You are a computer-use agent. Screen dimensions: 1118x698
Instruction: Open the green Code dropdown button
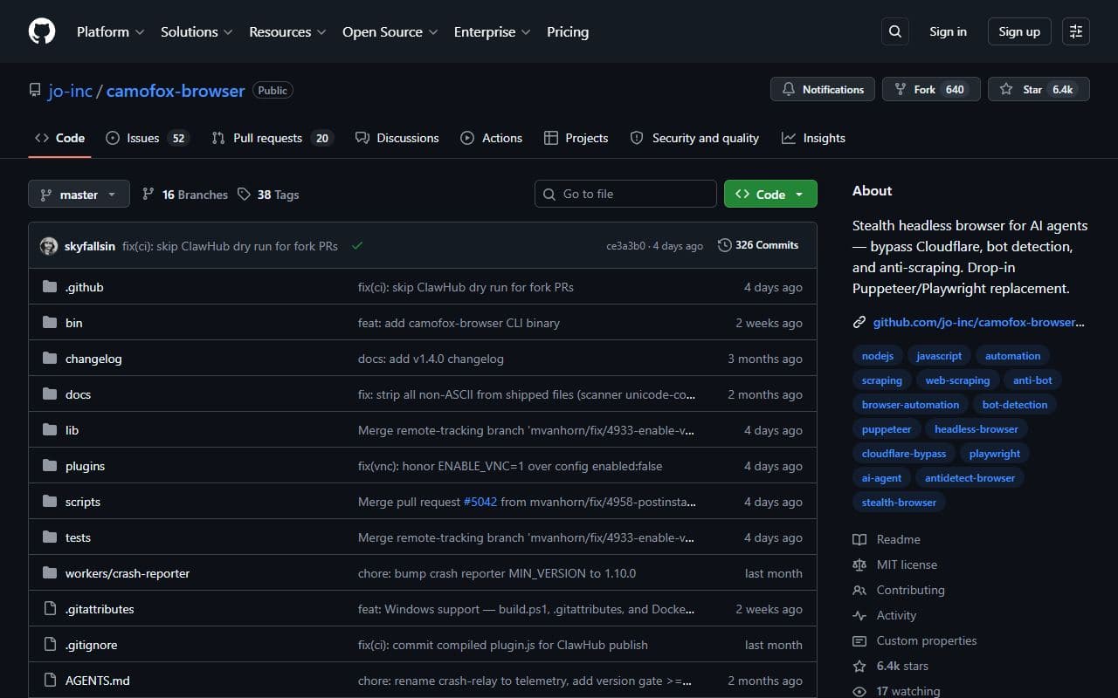[770, 194]
